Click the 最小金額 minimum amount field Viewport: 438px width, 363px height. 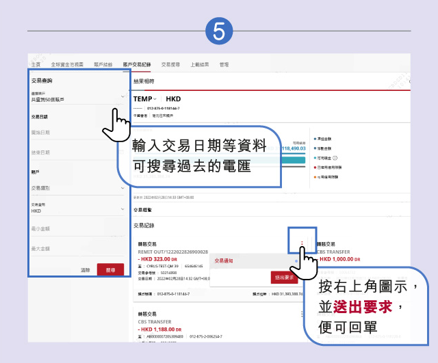click(75, 230)
